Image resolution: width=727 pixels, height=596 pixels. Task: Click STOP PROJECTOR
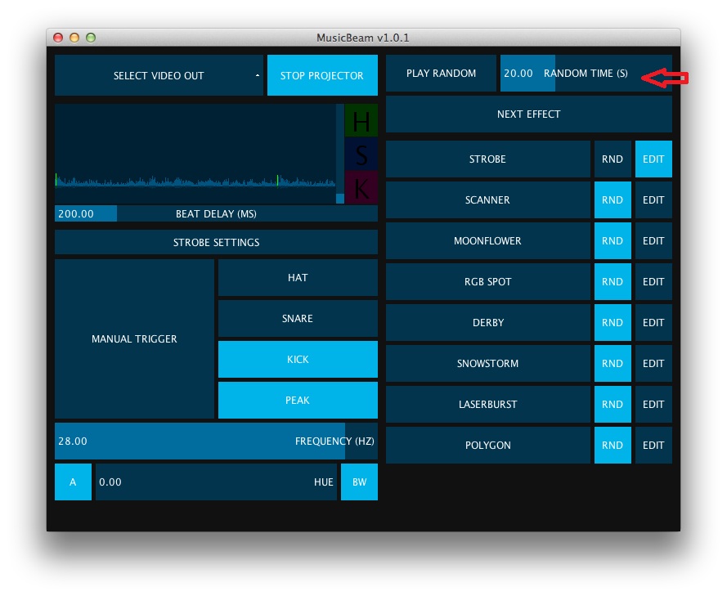click(x=322, y=74)
